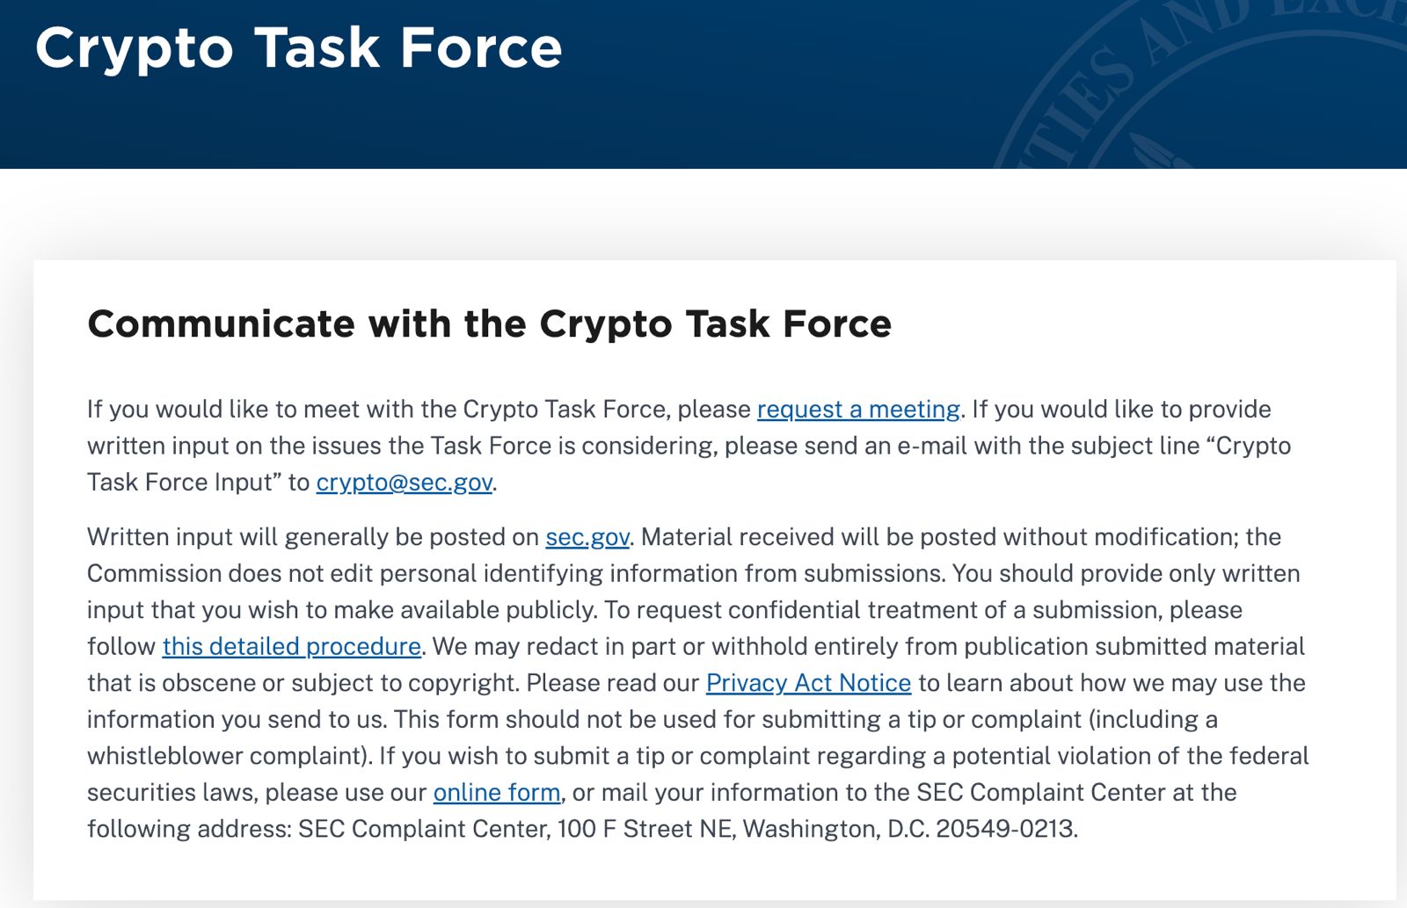Click the Crypto Task Force page title
1407x908 pixels.
click(299, 47)
